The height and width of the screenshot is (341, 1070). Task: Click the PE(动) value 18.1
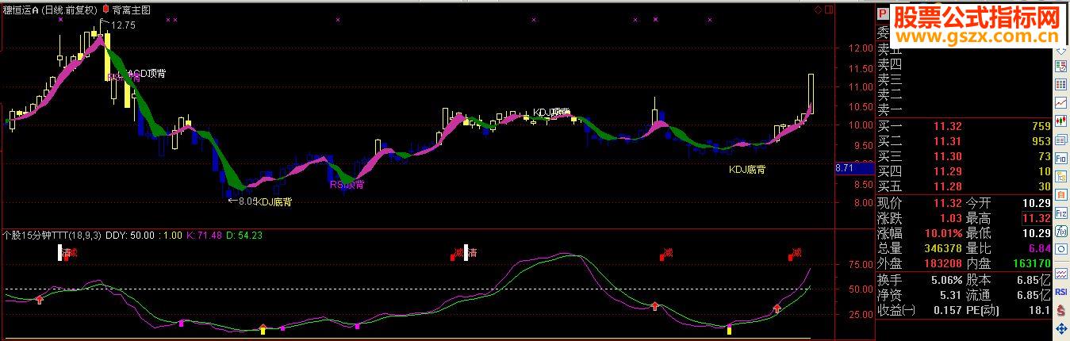(x=1040, y=310)
